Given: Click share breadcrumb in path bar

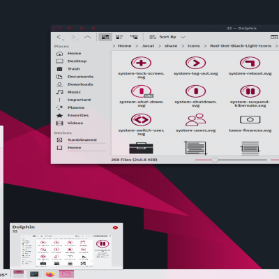Looking at the screenshot, I should pyautogui.click(x=171, y=46).
